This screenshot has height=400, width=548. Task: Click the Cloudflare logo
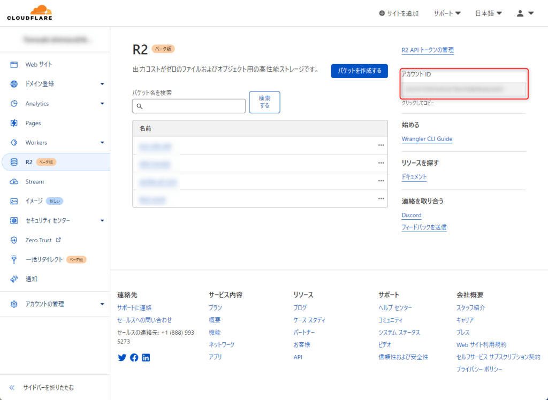click(30, 13)
